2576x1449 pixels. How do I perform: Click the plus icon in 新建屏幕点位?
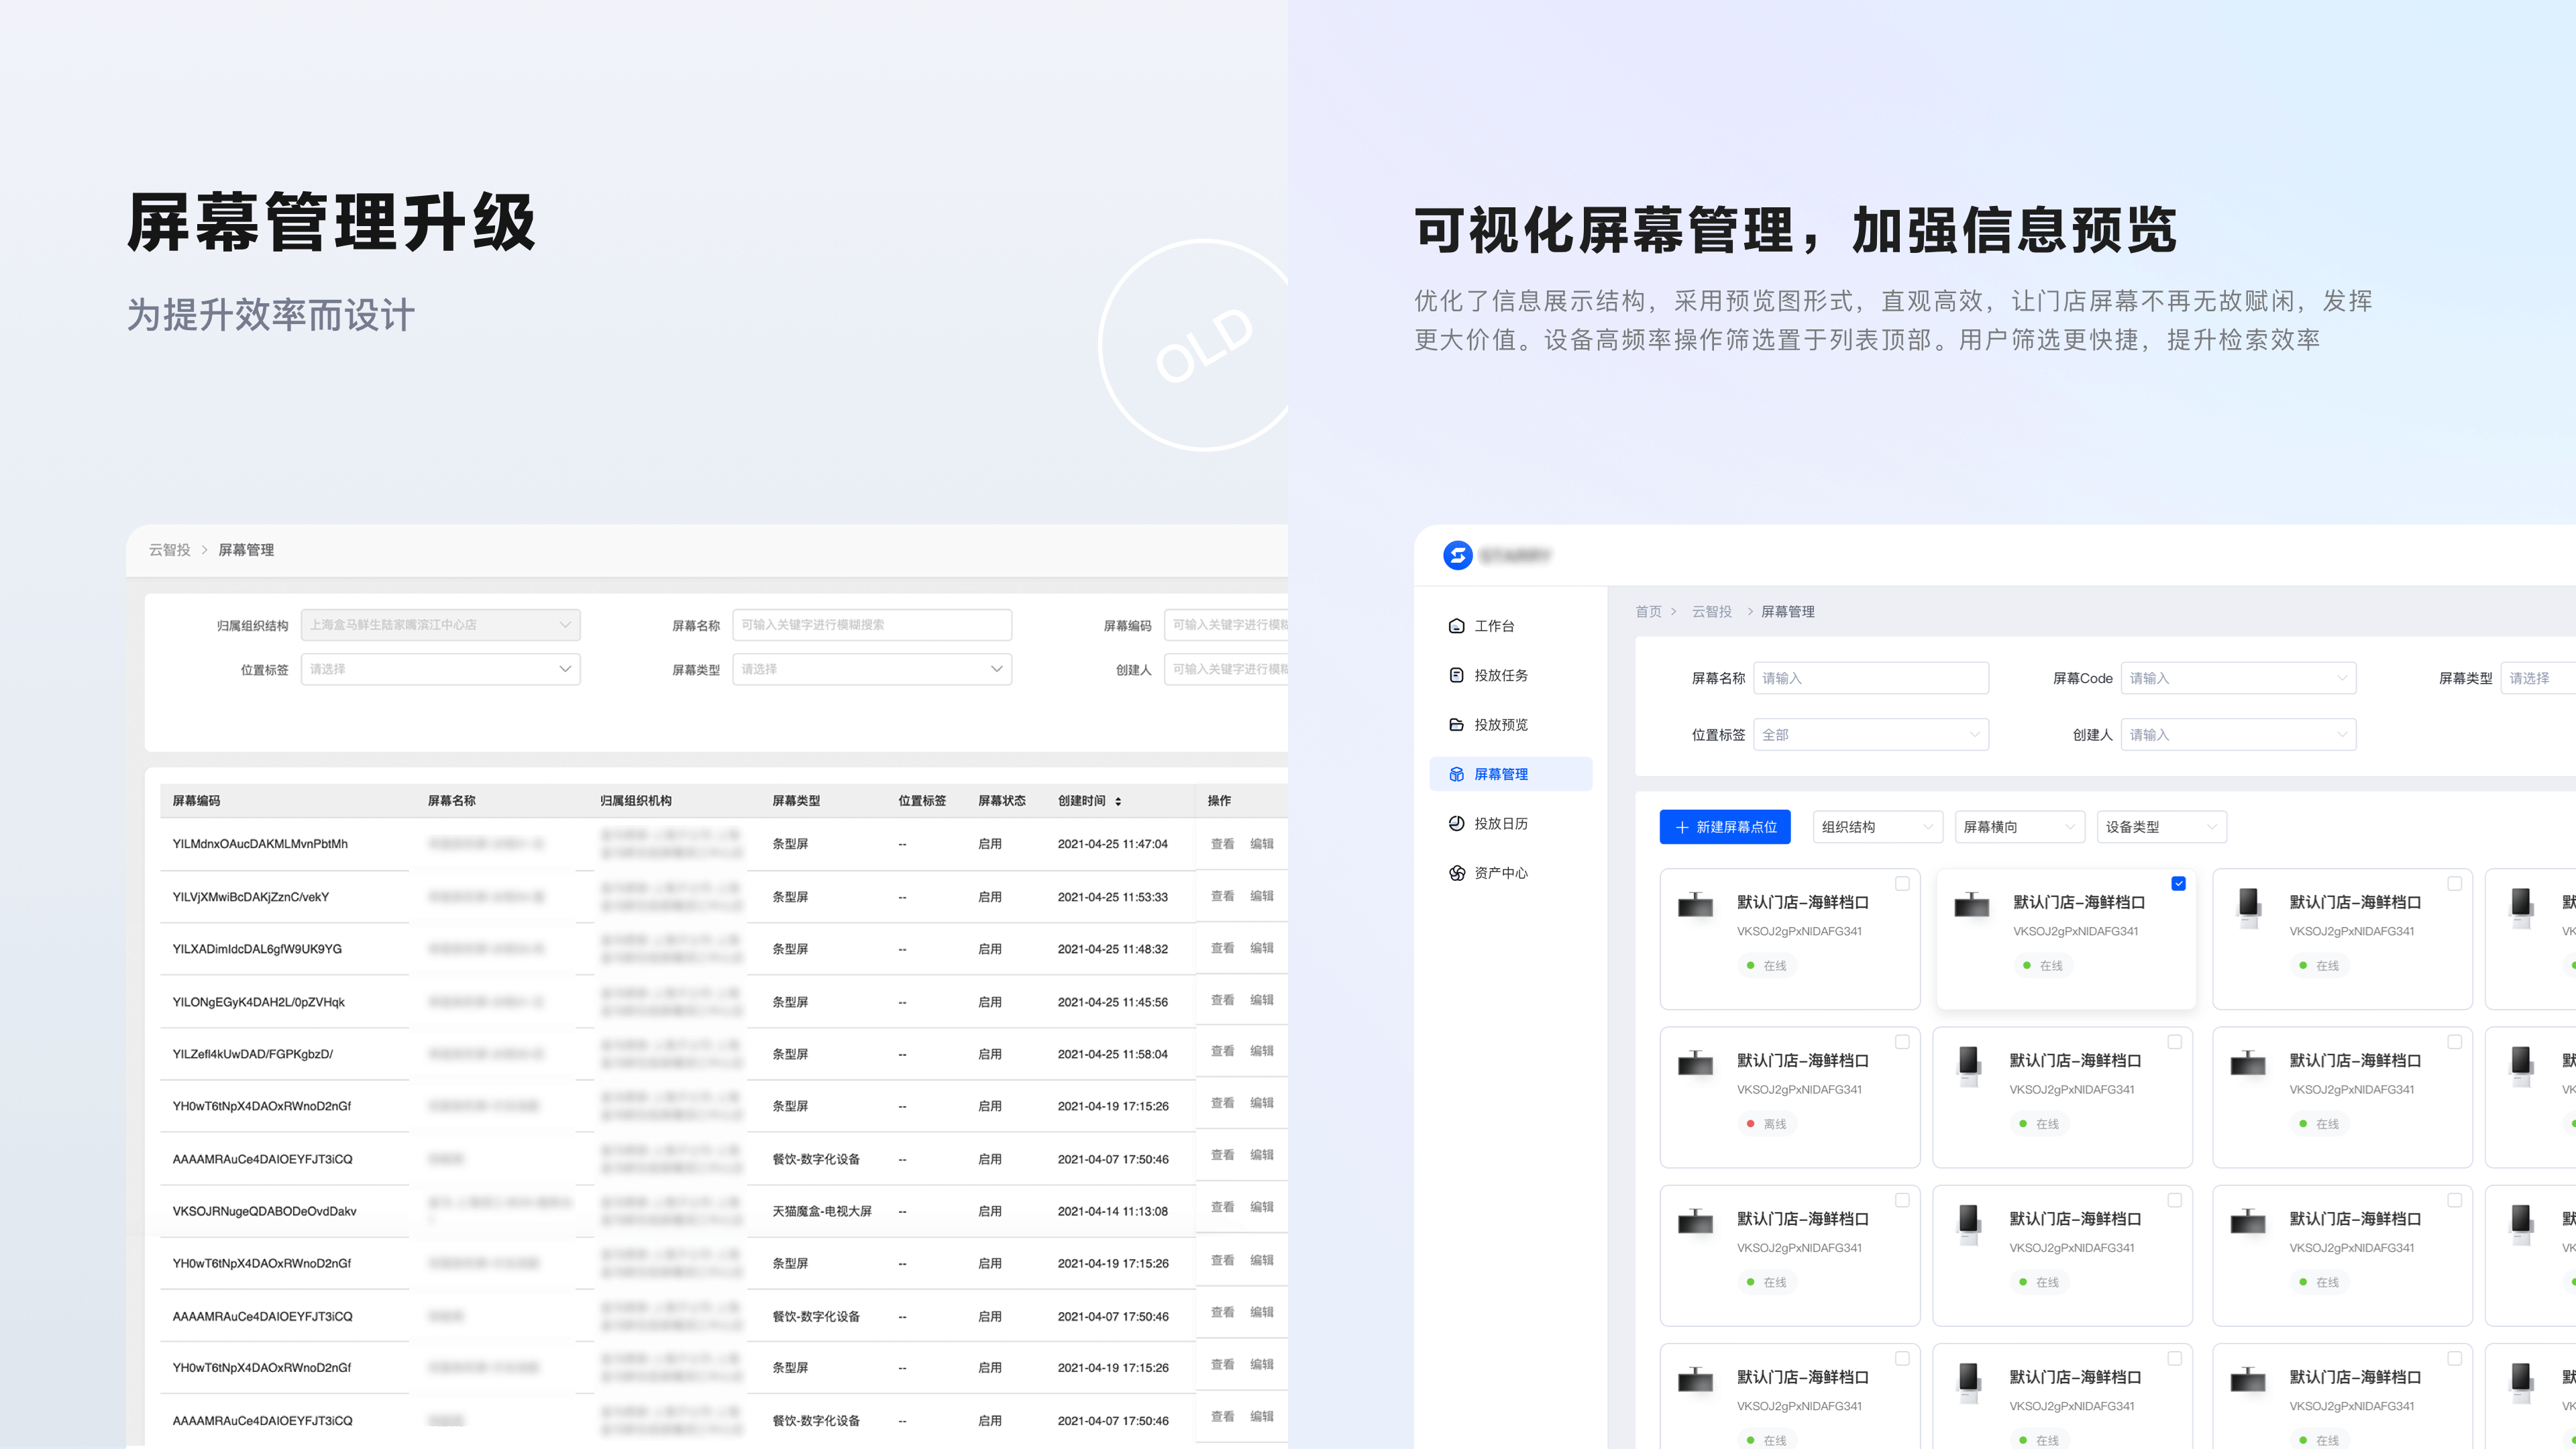pos(1682,827)
